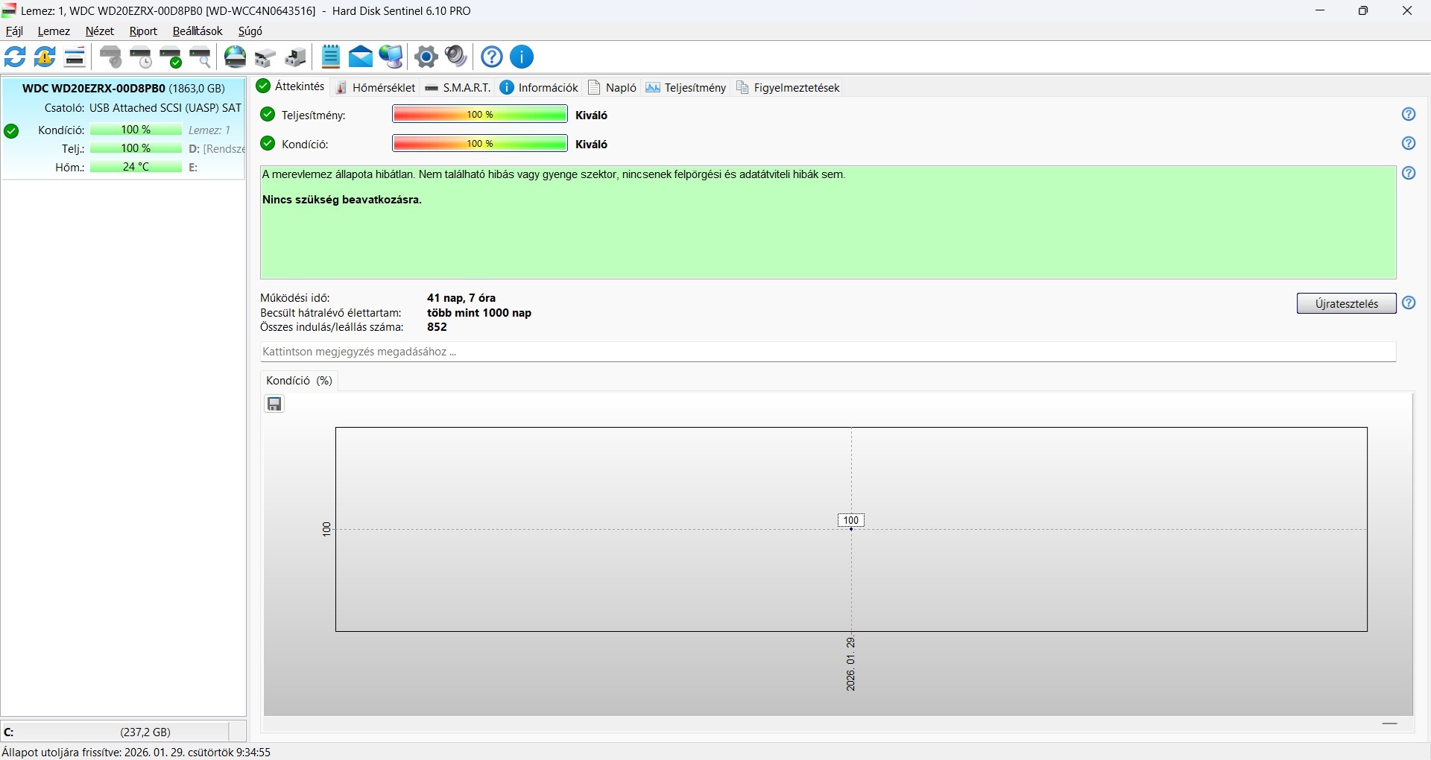Select the Kondíció (%) graph tab

299,381
